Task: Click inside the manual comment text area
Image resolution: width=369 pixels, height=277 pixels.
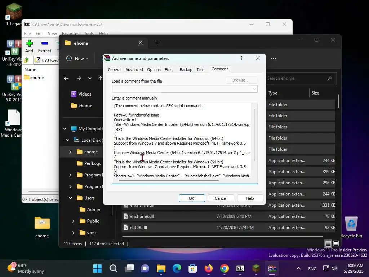Action: [182, 140]
